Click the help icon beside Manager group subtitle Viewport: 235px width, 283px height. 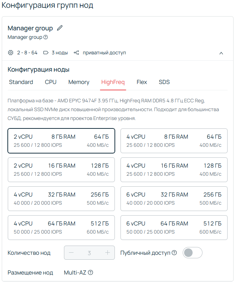(x=46, y=37)
